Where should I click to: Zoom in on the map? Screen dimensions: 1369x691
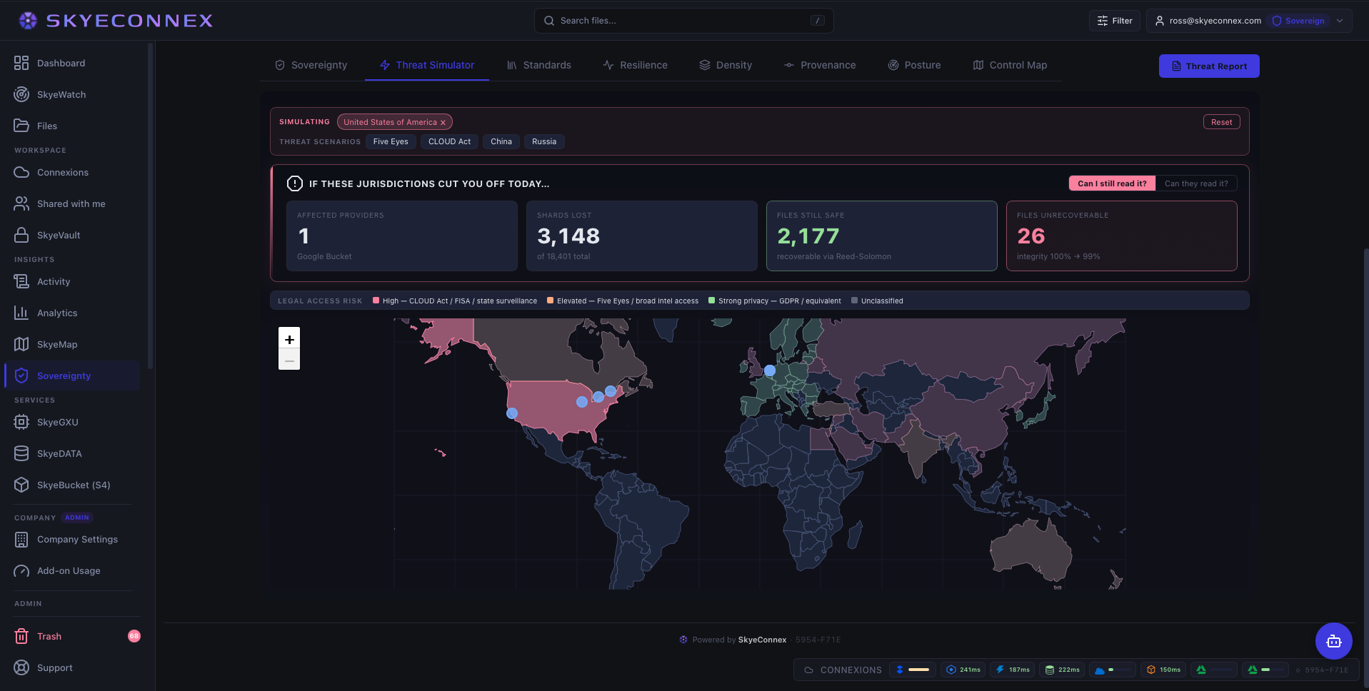click(x=289, y=339)
